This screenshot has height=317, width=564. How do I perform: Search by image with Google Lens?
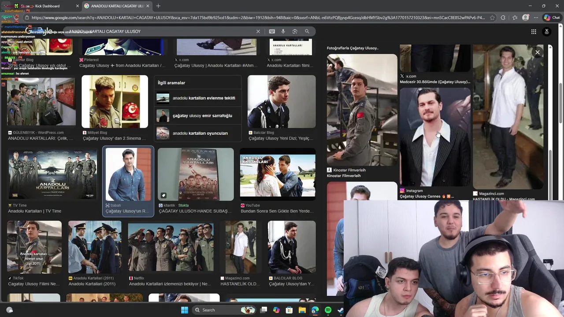point(295,31)
